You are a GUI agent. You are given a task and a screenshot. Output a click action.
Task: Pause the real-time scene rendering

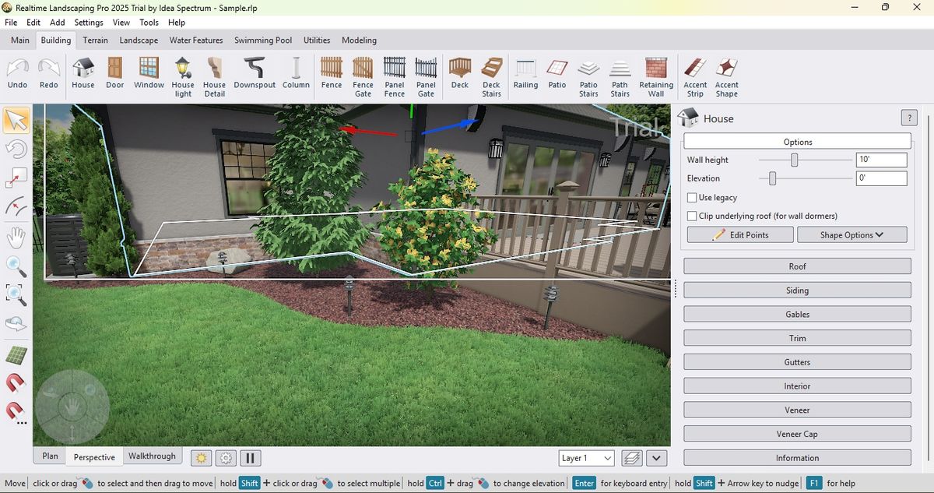coord(248,457)
